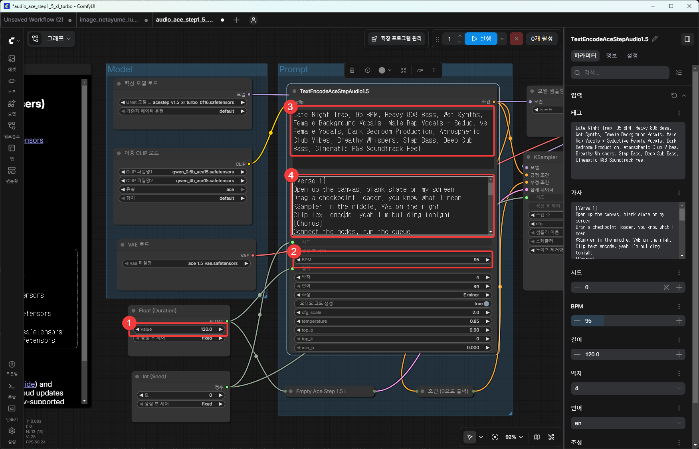The height and width of the screenshot is (449, 699).
Task: Open Settings from the sidebar gear
Action: click(12, 435)
